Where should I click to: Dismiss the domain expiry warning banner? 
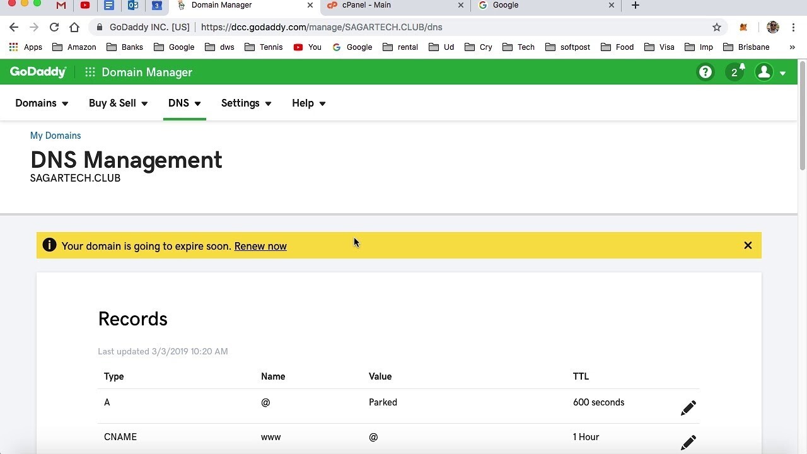pyautogui.click(x=748, y=245)
